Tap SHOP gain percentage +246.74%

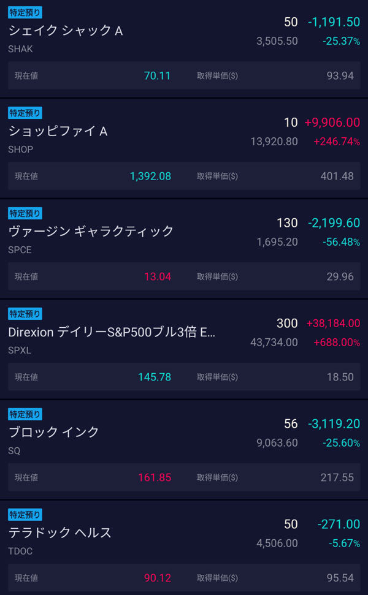[337, 142]
